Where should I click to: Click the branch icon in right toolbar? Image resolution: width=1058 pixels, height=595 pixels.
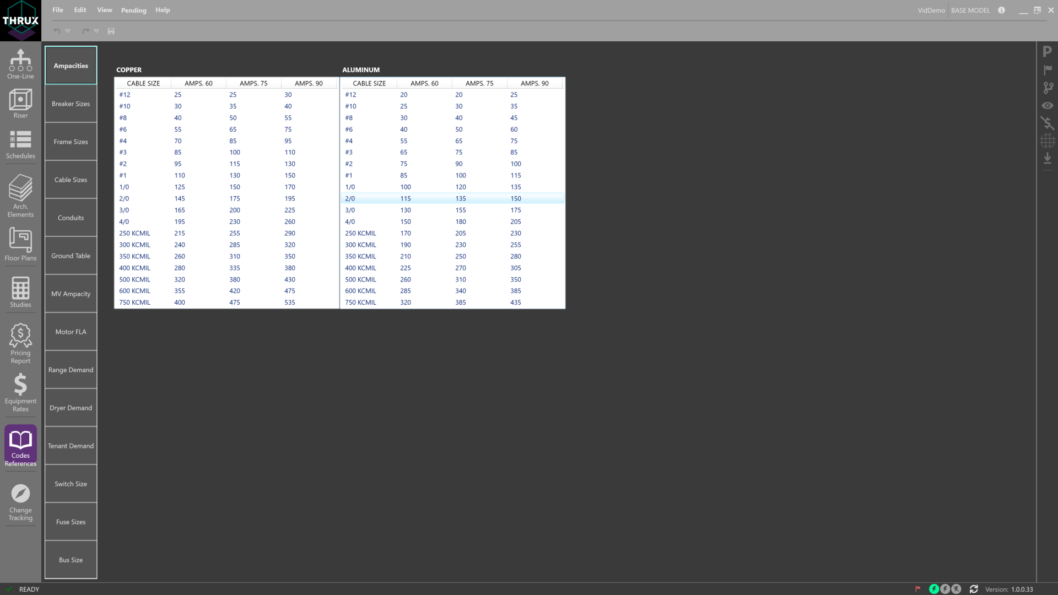(1047, 88)
